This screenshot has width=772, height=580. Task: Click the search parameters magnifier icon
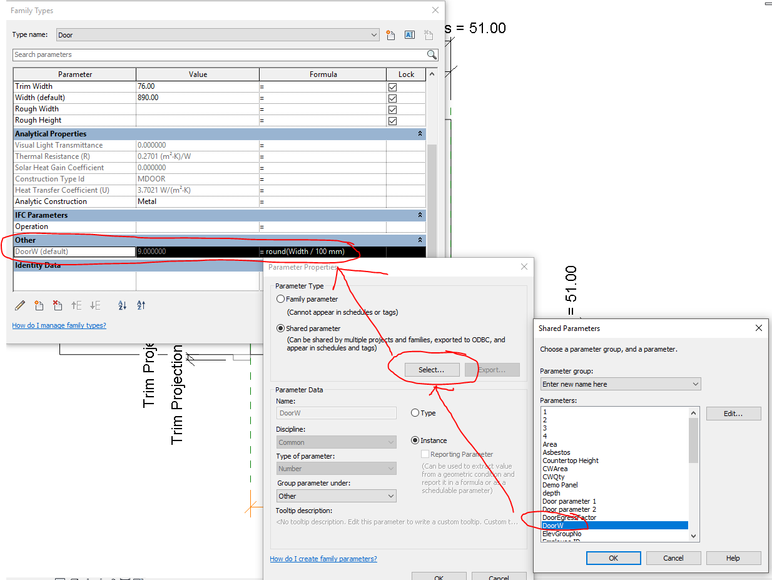pos(431,55)
